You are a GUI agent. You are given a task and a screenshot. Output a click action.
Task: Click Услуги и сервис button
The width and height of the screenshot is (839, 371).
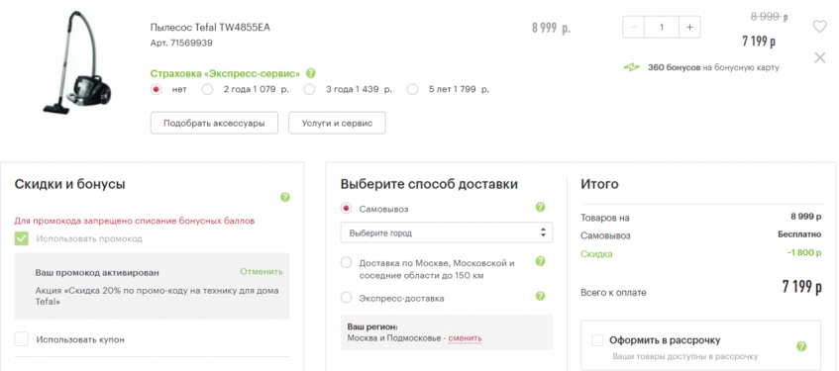coord(337,123)
